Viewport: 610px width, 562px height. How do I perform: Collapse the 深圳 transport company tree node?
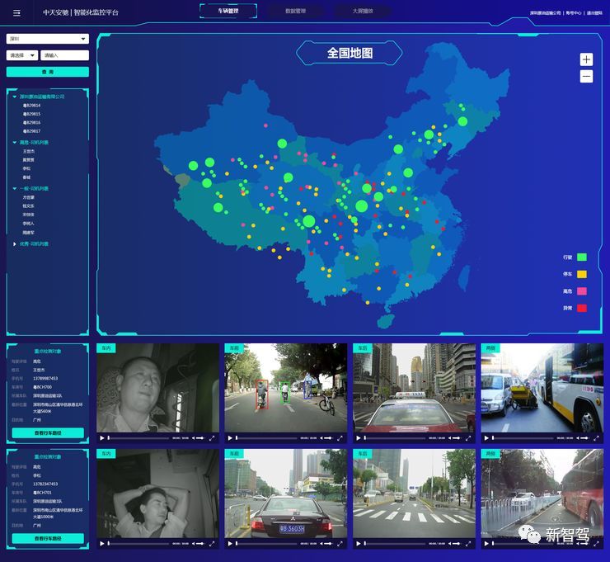click(15, 97)
